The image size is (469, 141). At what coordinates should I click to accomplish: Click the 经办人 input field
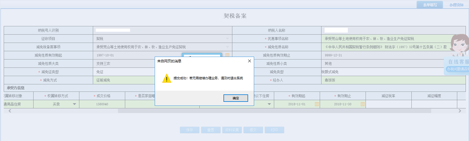(x=393, y=80)
